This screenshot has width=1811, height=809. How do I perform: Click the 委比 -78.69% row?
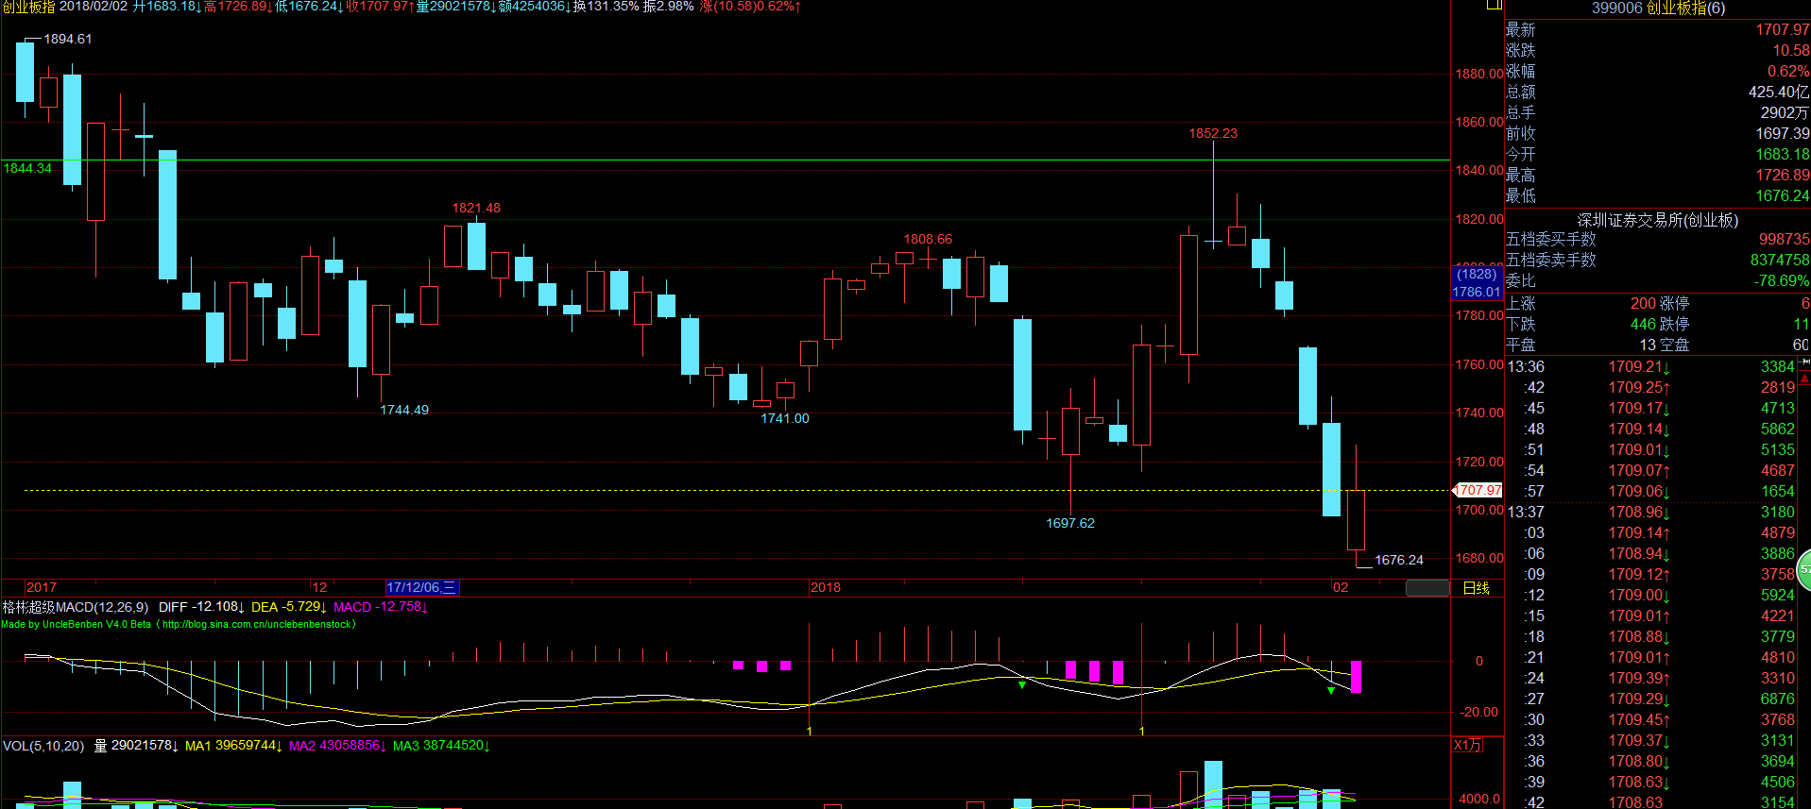coord(1658,281)
